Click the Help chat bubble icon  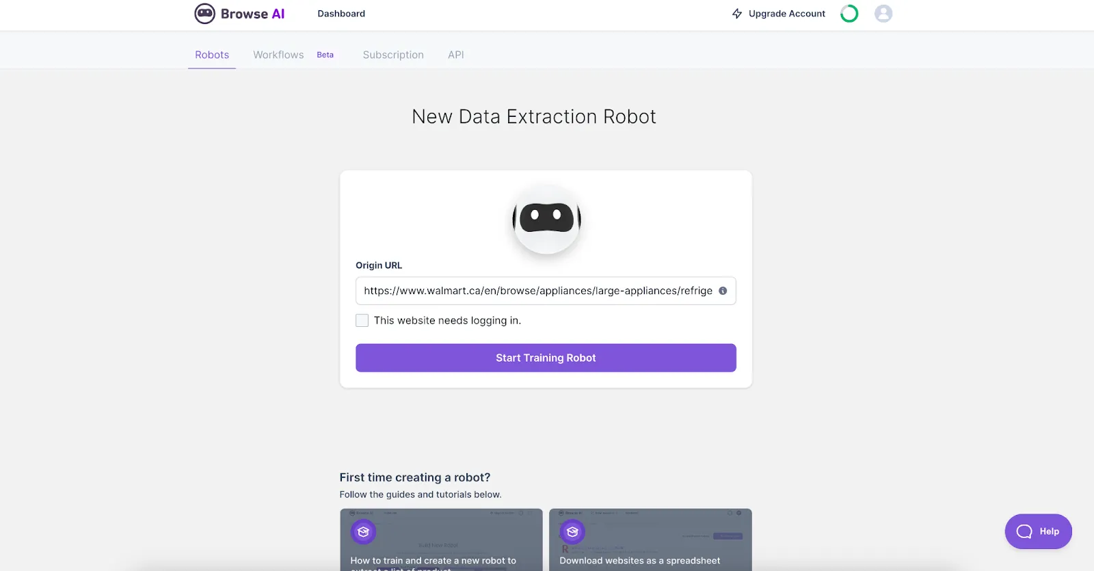1024,531
